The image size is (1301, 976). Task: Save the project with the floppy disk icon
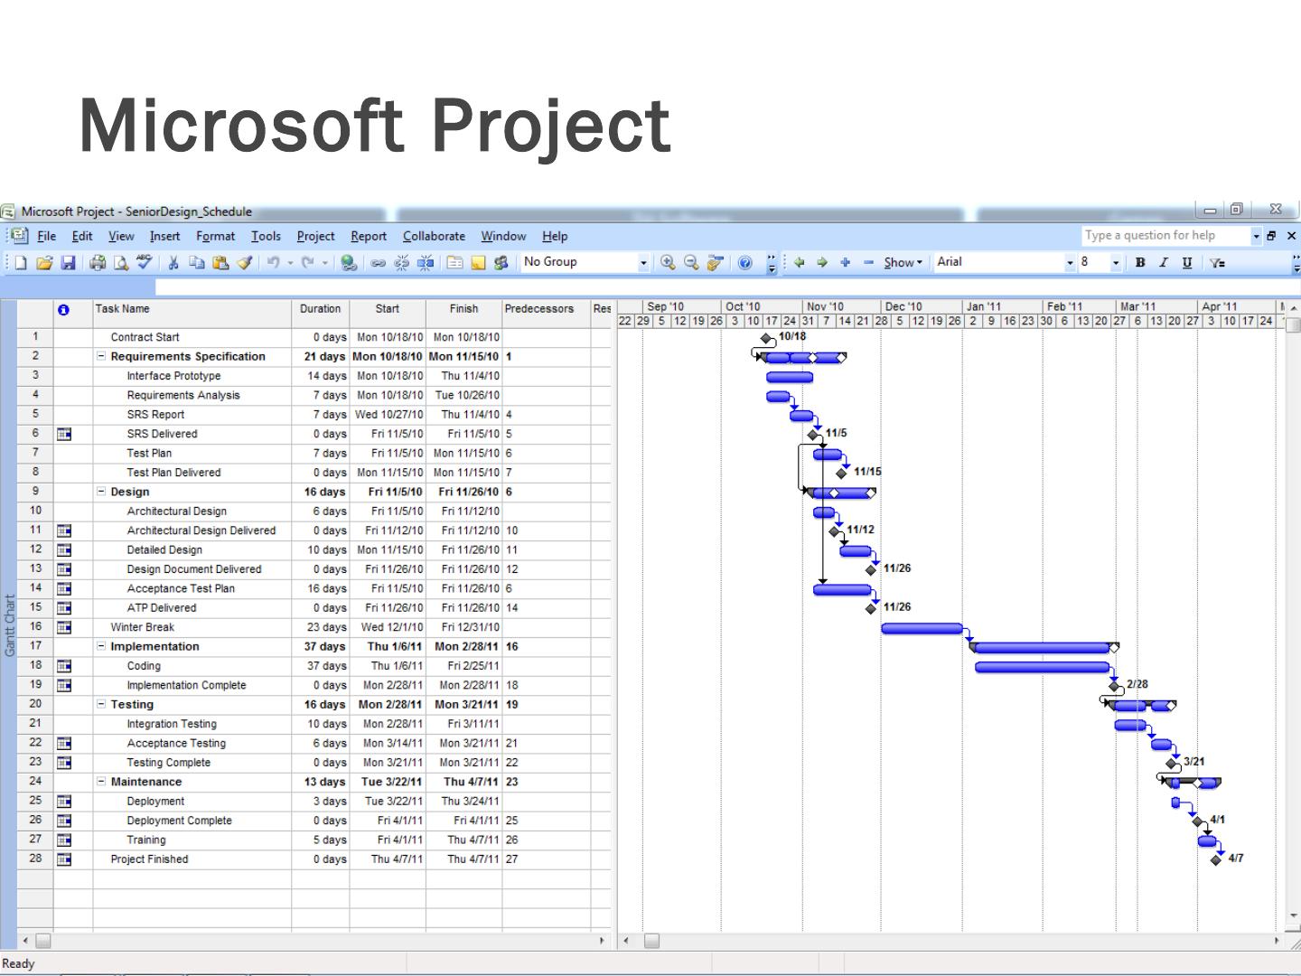click(68, 263)
